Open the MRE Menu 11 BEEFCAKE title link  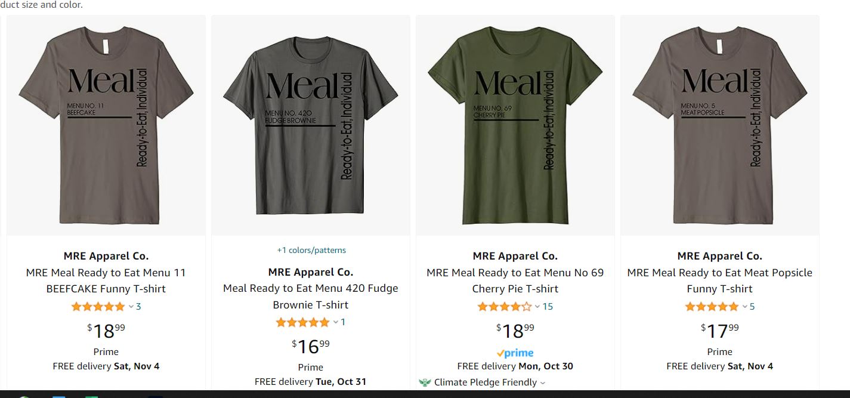point(106,280)
